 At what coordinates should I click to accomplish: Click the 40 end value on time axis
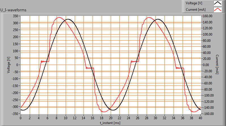200,118
